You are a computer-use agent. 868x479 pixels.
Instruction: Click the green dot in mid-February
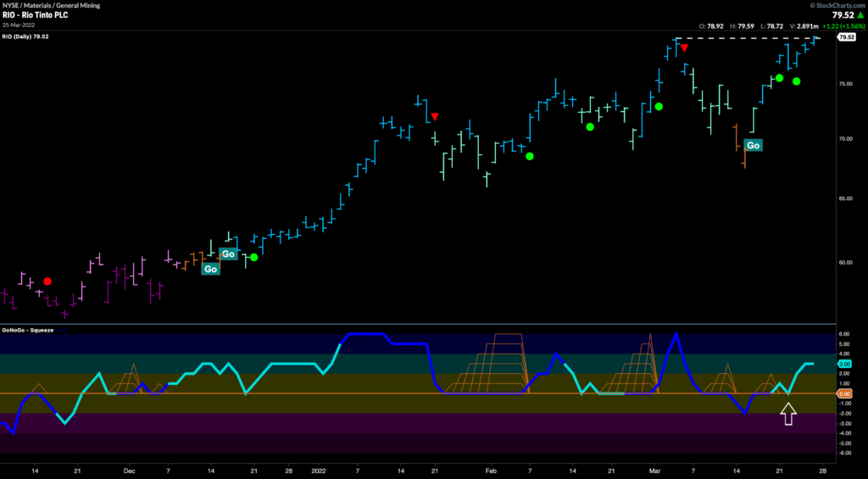pos(590,127)
